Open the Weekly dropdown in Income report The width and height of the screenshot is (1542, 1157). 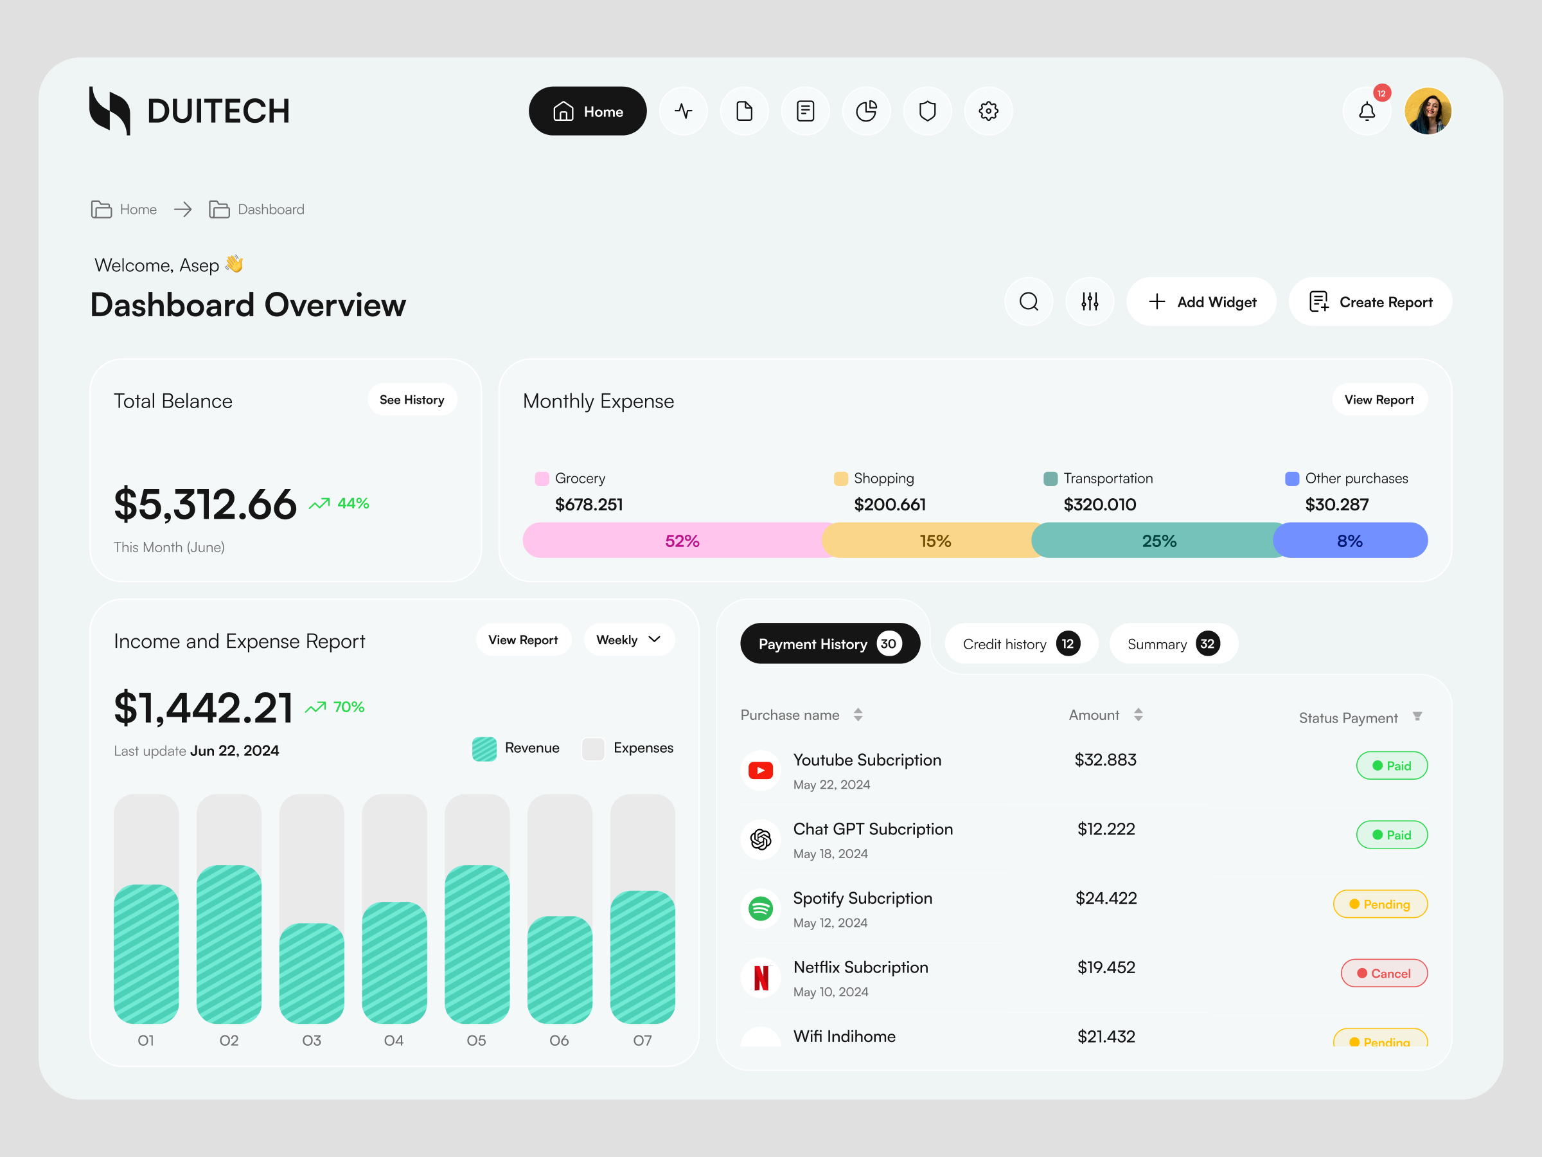628,640
